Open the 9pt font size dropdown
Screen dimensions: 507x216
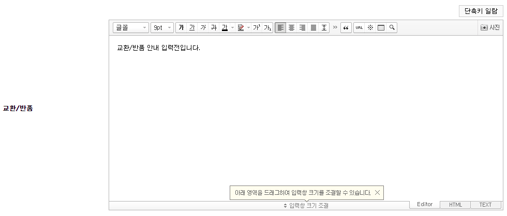(x=162, y=28)
